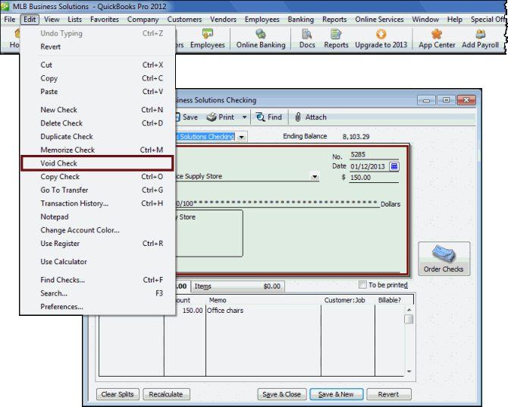Choose Use Calculator menu item
The height and width of the screenshot is (407, 508).
coord(97,262)
